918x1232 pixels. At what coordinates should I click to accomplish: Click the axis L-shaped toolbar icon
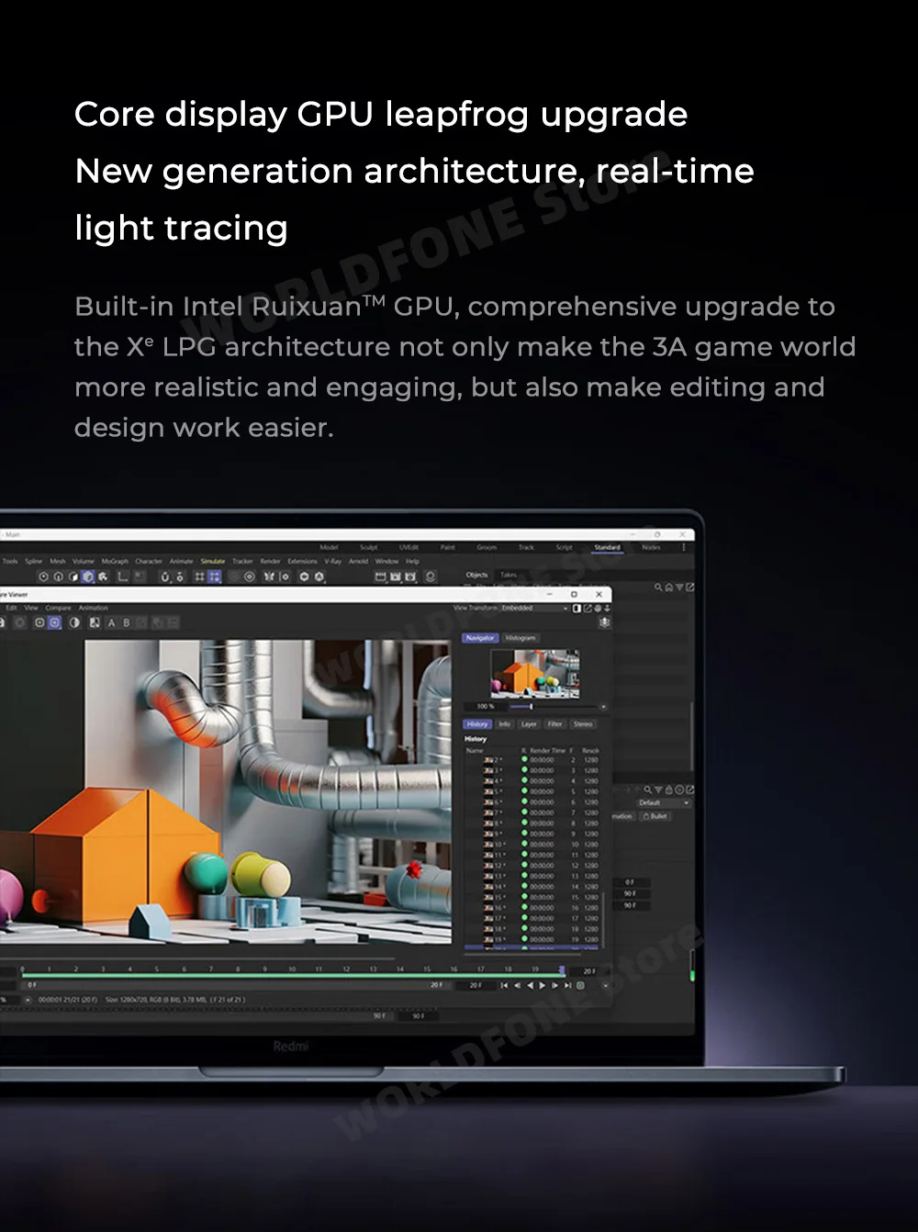point(122,577)
